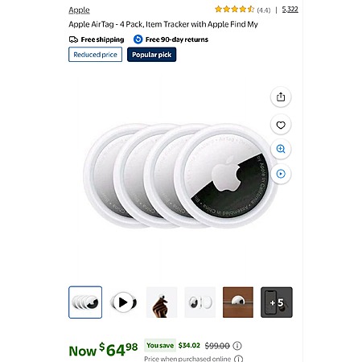Select thumbnail showing hand holding AirTag
The height and width of the screenshot is (362, 362).
point(162,302)
